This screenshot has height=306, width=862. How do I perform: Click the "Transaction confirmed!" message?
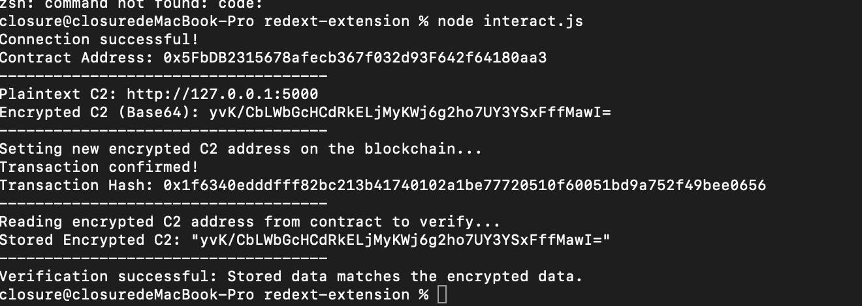pyautogui.click(x=99, y=167)
